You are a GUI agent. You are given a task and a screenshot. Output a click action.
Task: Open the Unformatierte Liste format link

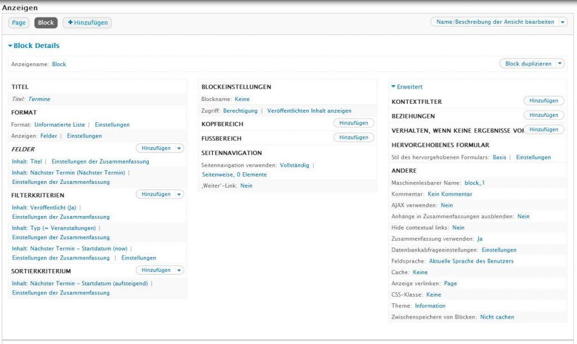pyautogui.click(x=59, y=125)
